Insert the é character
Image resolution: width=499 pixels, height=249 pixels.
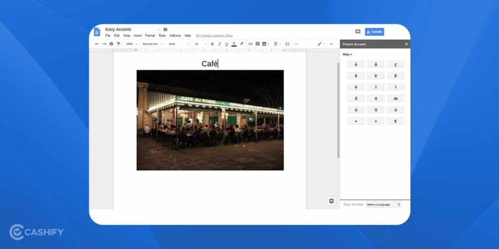pos(356,75)
